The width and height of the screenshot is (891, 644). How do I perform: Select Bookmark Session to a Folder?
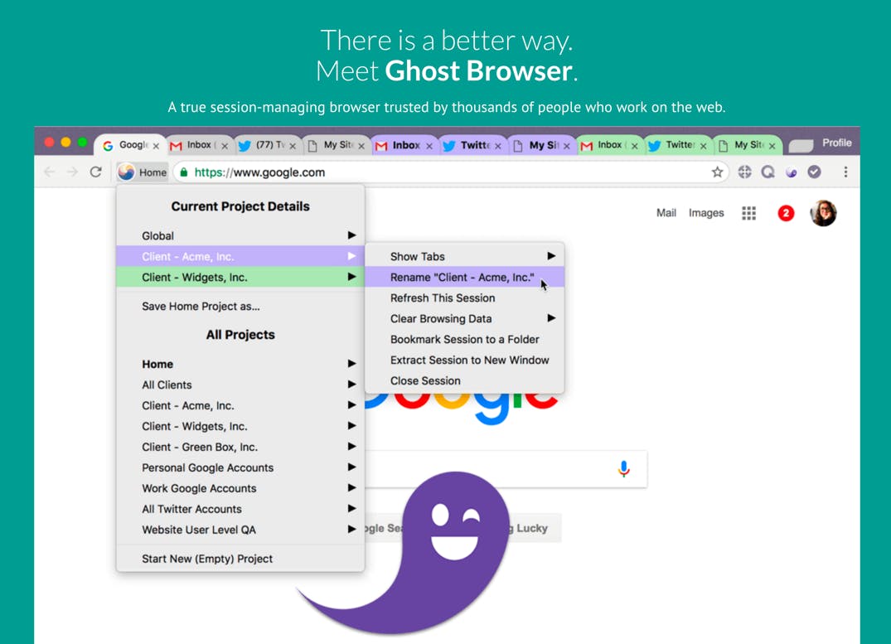tap(464, 339)
